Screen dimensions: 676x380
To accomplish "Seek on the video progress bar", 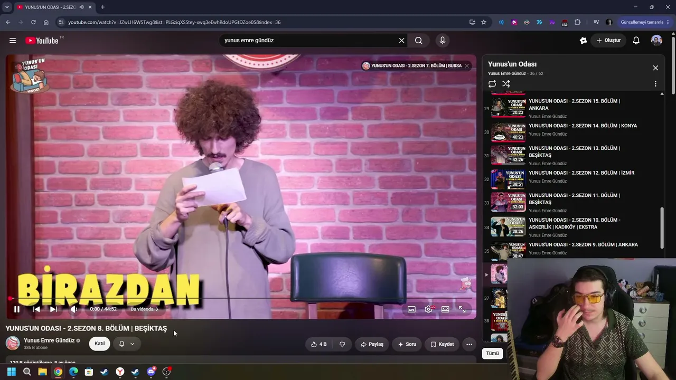I will coord(241,299).
